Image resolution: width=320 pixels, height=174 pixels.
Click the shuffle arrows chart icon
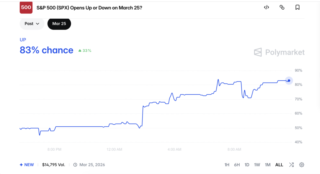[x=292, y=165]
